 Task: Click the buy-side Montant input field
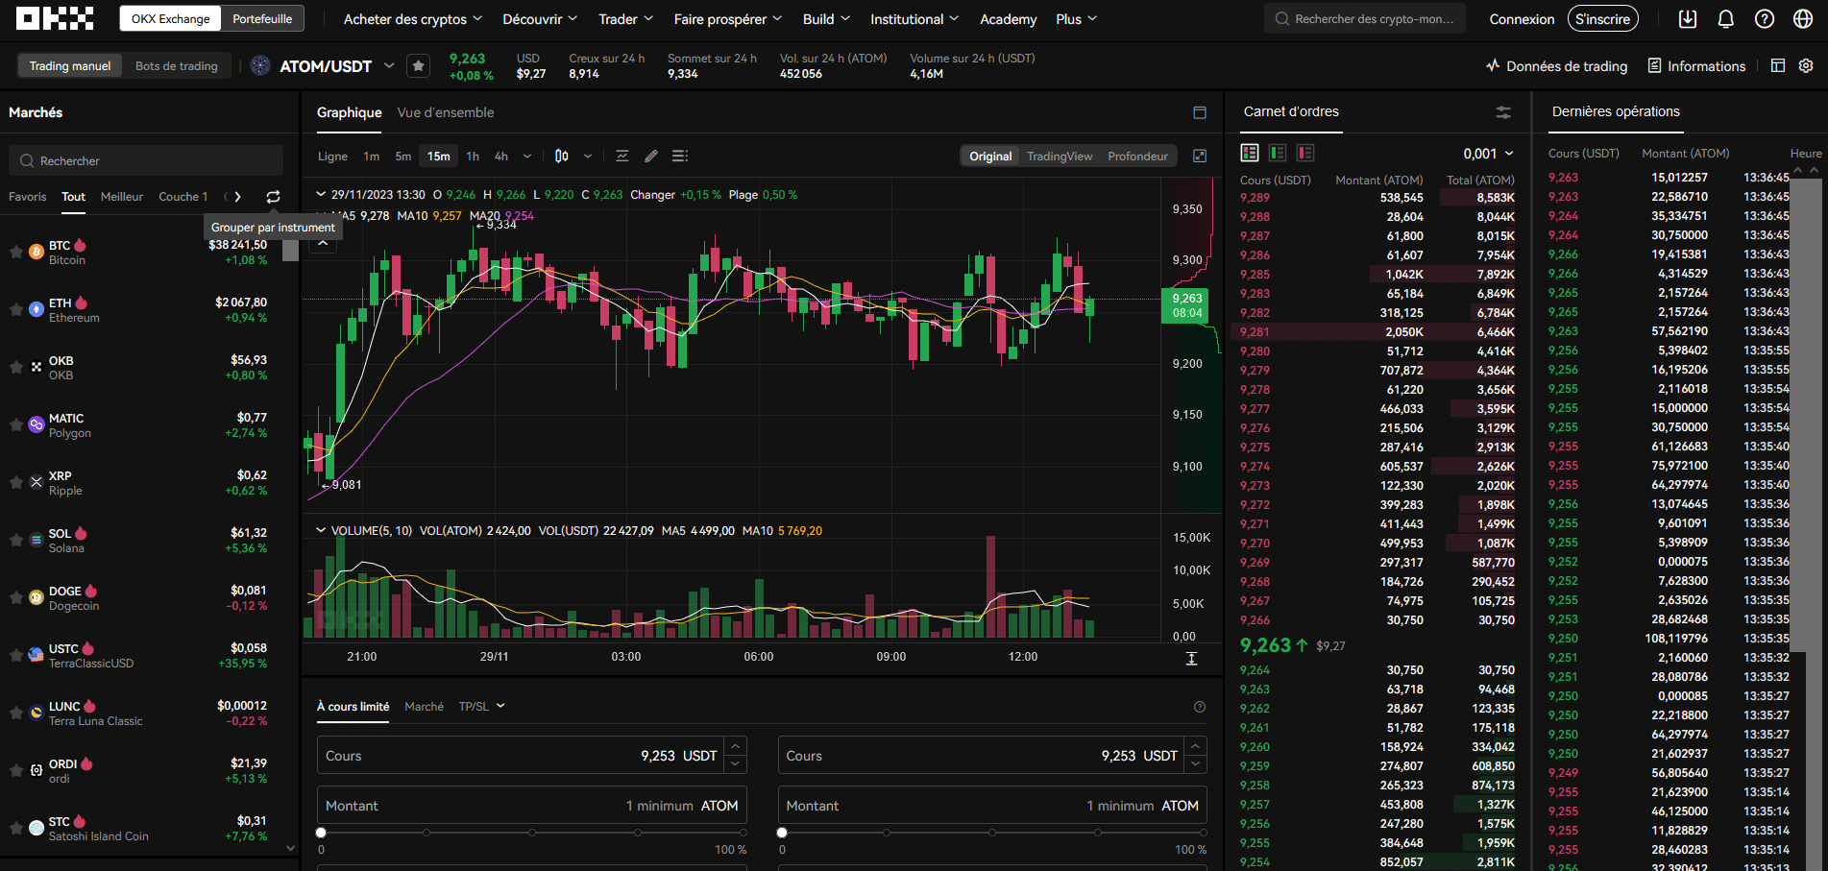(532, 805)
